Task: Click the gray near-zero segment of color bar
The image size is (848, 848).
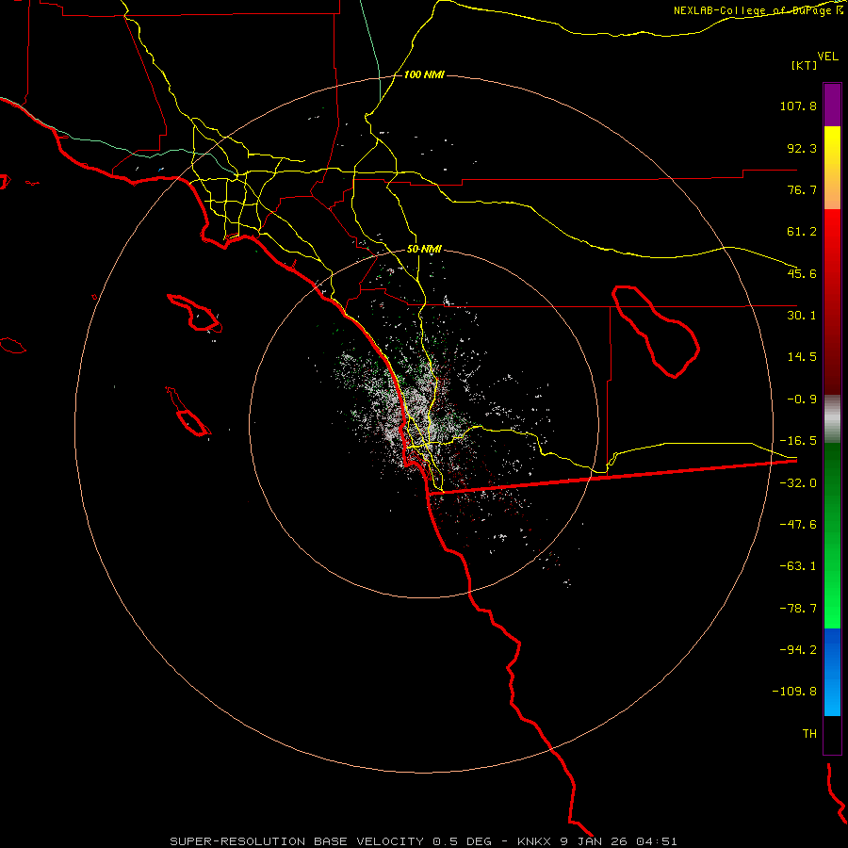Action: (x=832, y=419)
